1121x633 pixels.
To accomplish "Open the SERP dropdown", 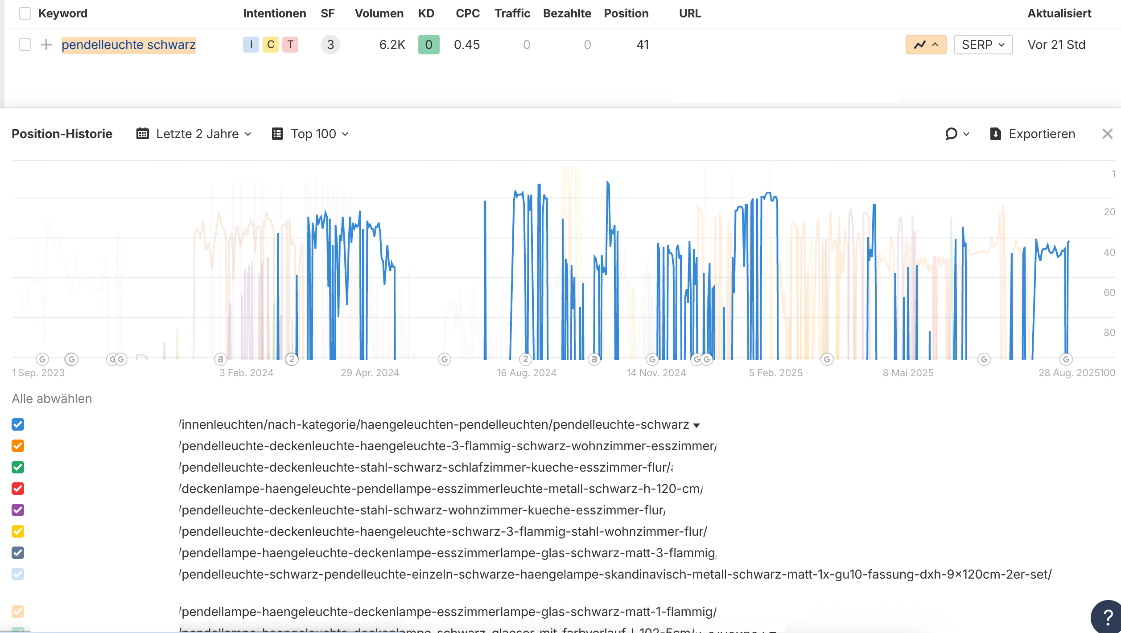I will pyautogui.click(x=982, y=45).
